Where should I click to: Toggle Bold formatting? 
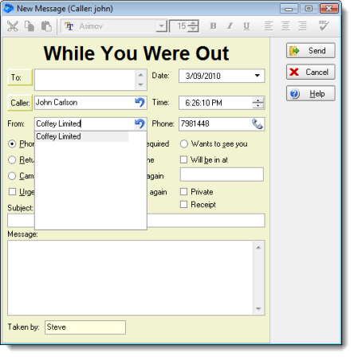pyautogui.click(x=213, y=26)
